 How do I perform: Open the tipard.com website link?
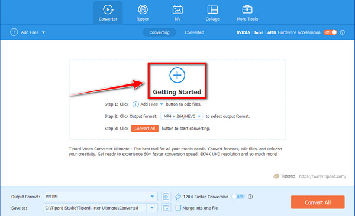(322, 176)
